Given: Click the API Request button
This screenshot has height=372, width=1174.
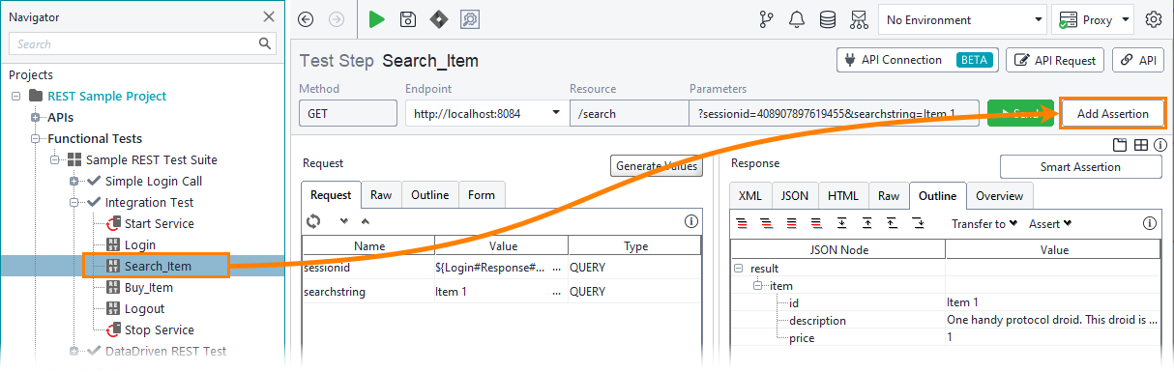Looking at the screenshot, I should [1056, 60].
